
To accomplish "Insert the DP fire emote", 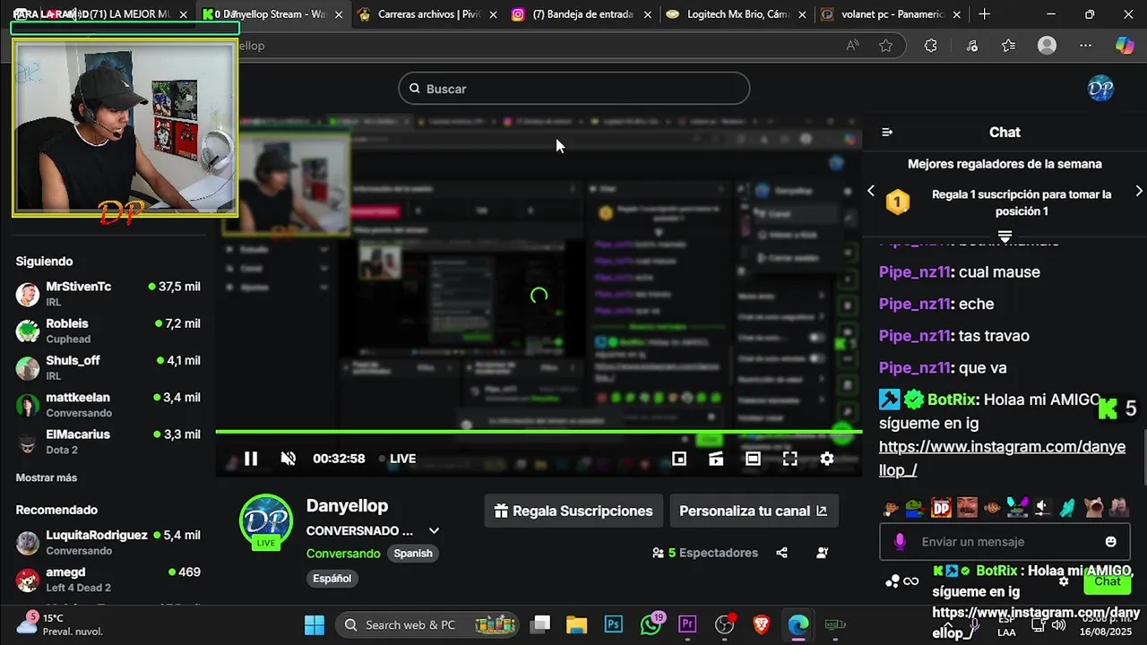I will [x=941, y=508].
